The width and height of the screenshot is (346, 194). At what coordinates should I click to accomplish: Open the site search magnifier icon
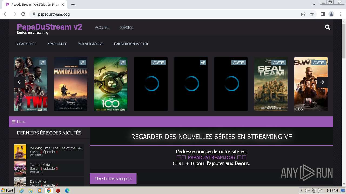(328, 27)
